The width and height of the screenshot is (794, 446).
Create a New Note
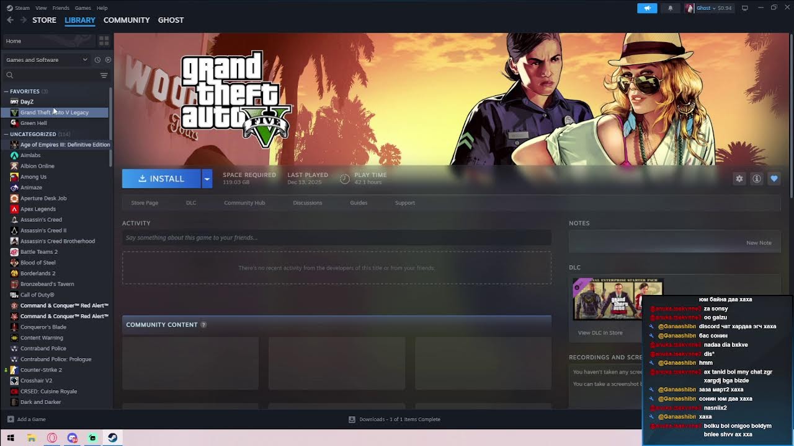[x=759, y=243]
